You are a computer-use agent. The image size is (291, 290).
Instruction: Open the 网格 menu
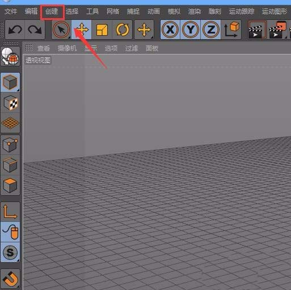point(113,11)
